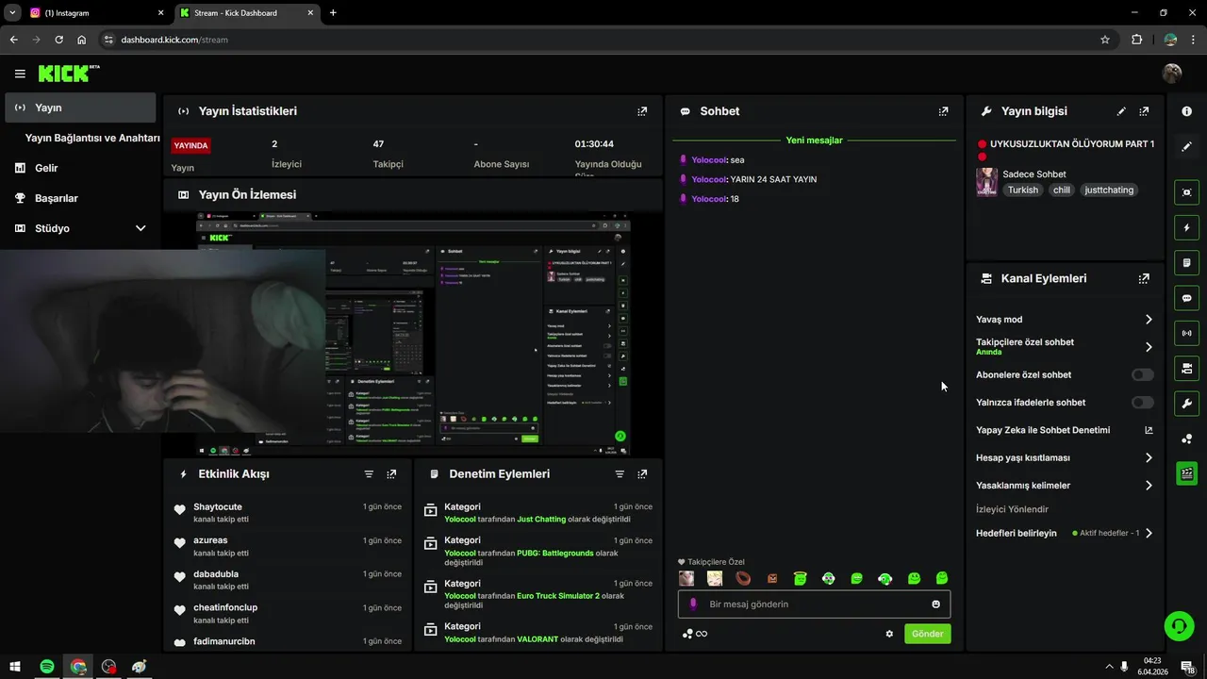The width and height of the screenshot is (1207, 679).
Task: Open Başarılar in the left sidebar
Action: tap(80, 198)
